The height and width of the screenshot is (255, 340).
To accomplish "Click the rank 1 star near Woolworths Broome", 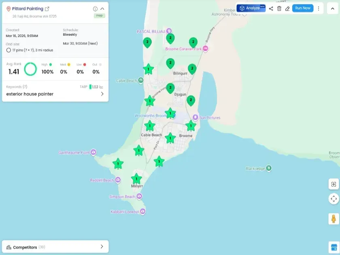I will coord(170,113).
